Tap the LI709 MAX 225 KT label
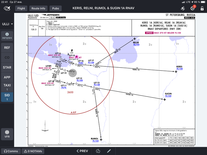The width and height of the screenshot is (207, 155). tap(45, 68)
